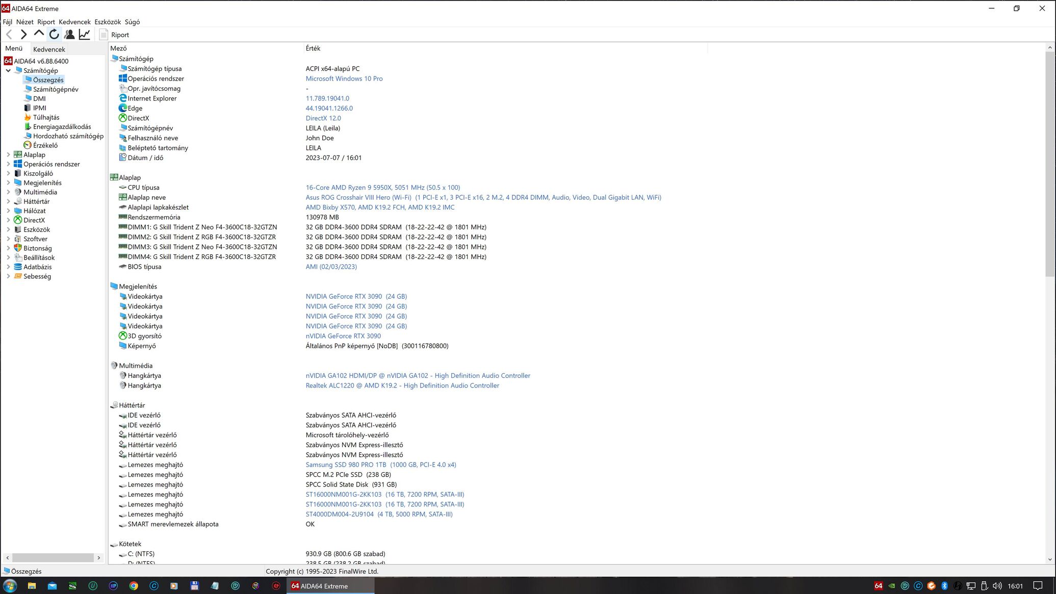Open the Érzékelő sensor icon item
1056x594 pixels.
[x=28, y=145]
